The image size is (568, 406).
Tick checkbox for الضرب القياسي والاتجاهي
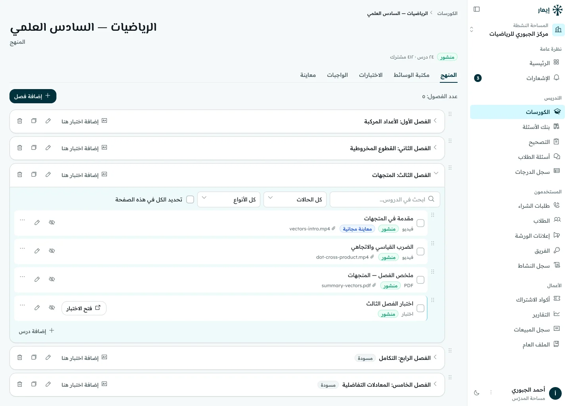pyautogui.click(x=420, y=251)
